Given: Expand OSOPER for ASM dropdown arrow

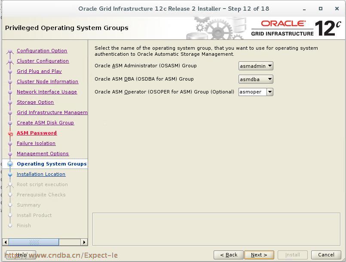Looking at the screenshot, I should pyautogui.click(x=270, y=92).
